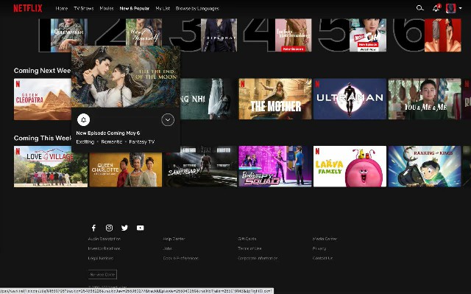Open Meet Yourself top 10 poster
Viewport: 471px width, 294px height.
(144, 32)
